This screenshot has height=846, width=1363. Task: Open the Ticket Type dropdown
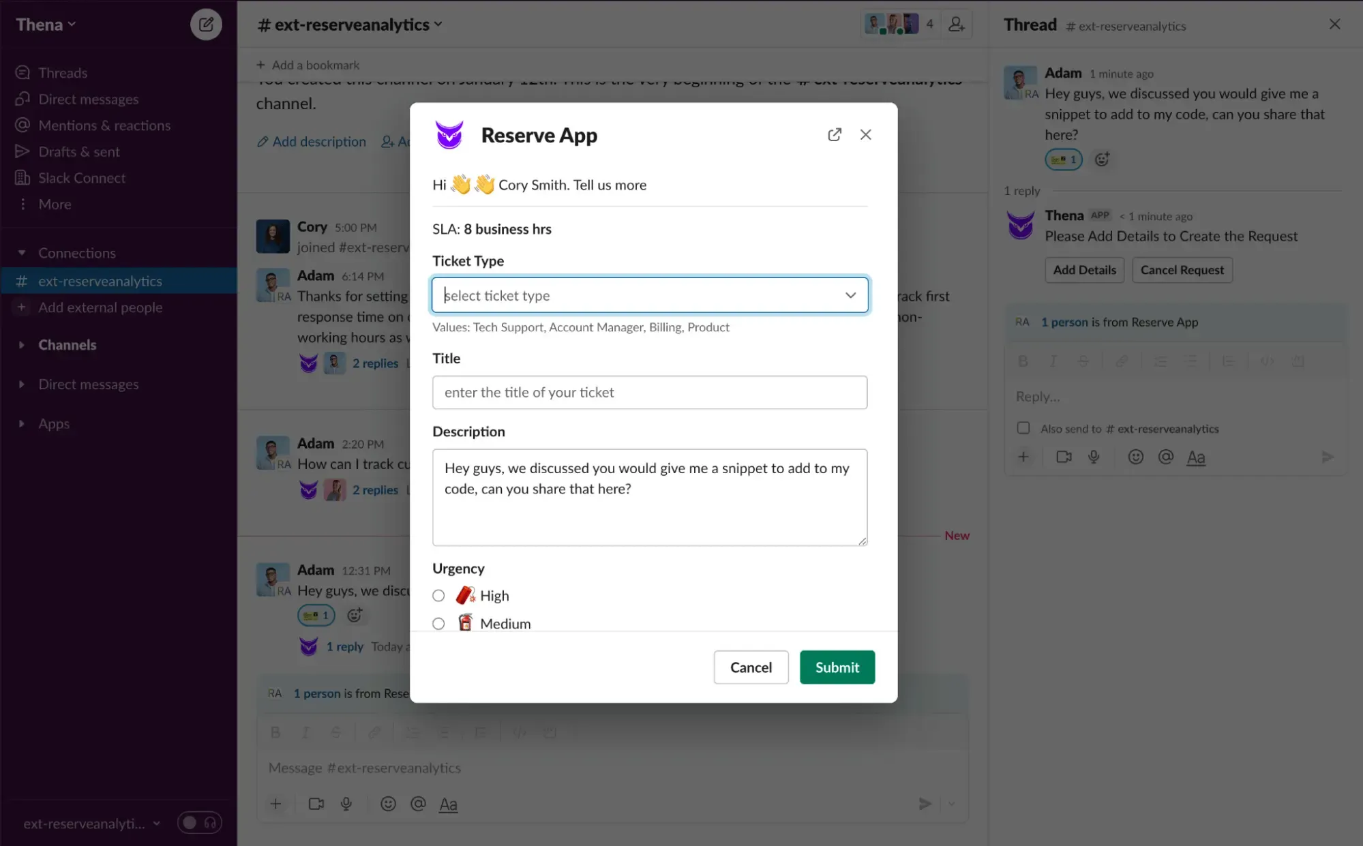click(x=650, y=295)
